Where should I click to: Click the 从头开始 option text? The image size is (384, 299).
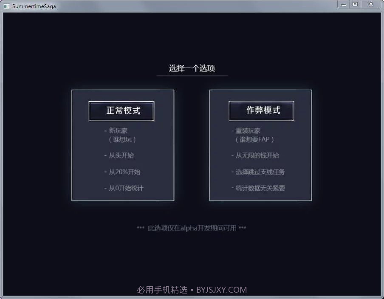[x=121, y=155]
